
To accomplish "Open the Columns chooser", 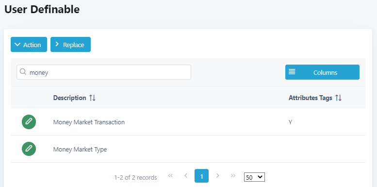I will (x=322, y=72).
